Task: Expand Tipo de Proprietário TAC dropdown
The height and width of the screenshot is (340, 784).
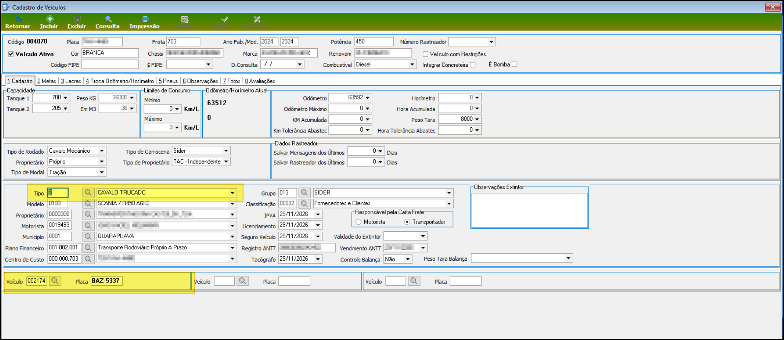Action: [x=226, y=161]
